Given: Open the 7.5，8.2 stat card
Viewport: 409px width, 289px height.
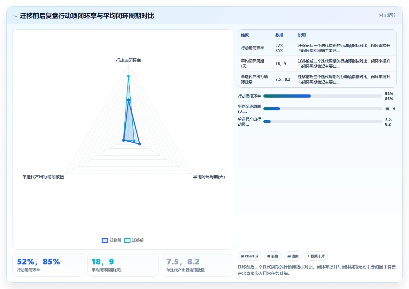Looking at the screenshot, I should (197, 265).
